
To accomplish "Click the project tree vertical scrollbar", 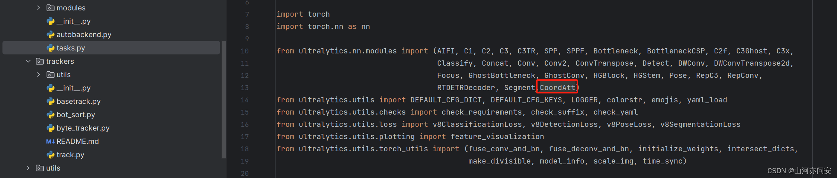I will click(x=224, y=99).
